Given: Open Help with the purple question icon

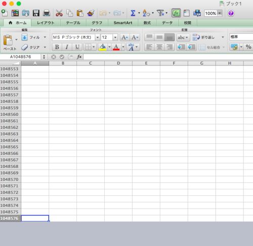Looking at the screenshot, I should (231, 13).
